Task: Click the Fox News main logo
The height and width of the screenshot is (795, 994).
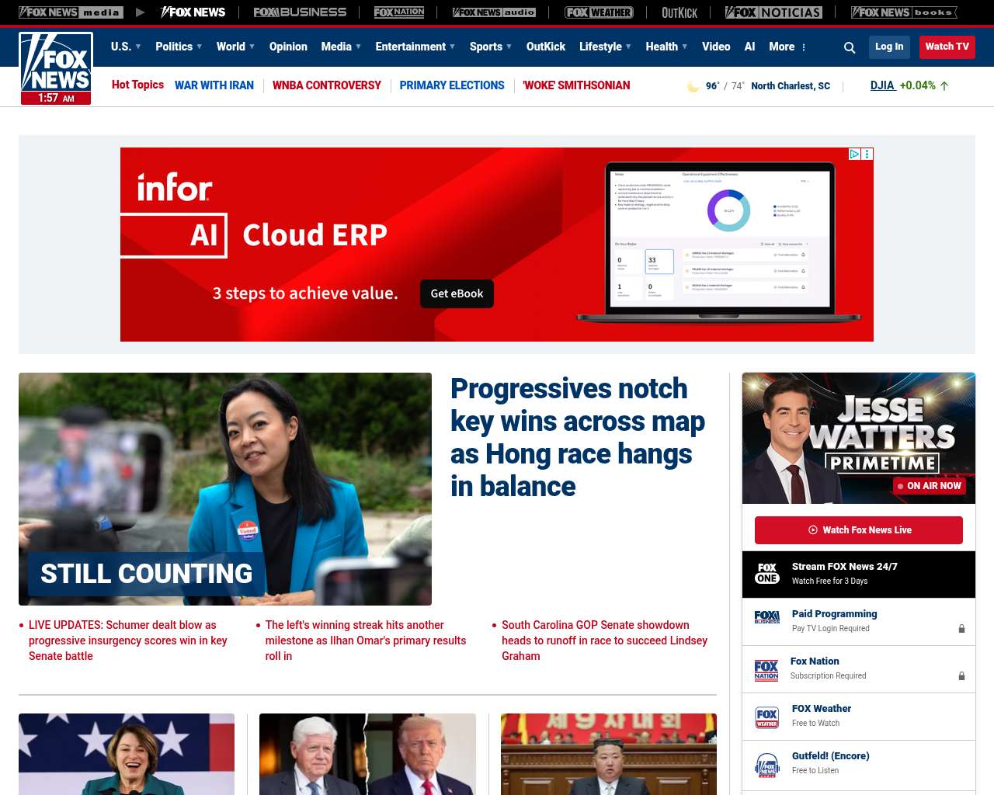Action: pos(56,68)
